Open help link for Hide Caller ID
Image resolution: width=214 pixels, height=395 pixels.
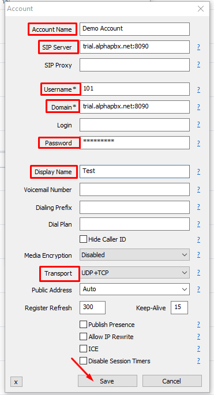point(198,239)
